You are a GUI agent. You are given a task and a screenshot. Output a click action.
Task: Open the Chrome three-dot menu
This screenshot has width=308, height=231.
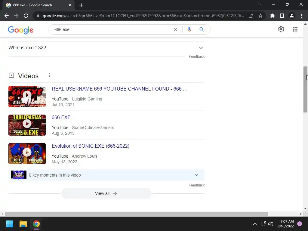[x=301, y=16]
